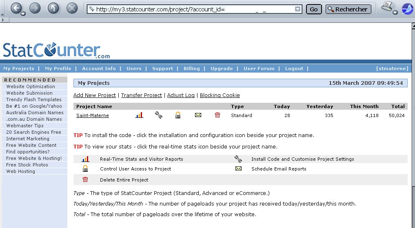Open Internet Marketing sidebar link
This screenshot has width=415, height=228.
27,139
